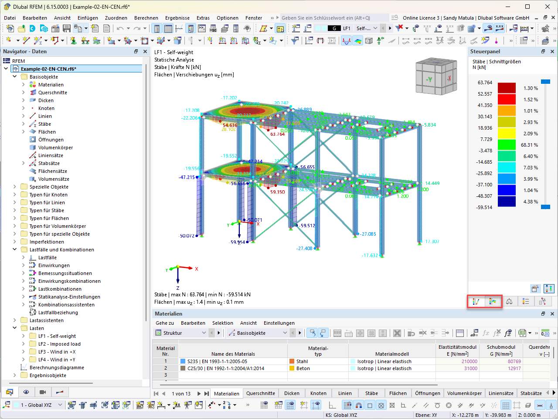This screenshot has height=419, width=558.
Task: Click the new model file icon
Action: point(10,28)
